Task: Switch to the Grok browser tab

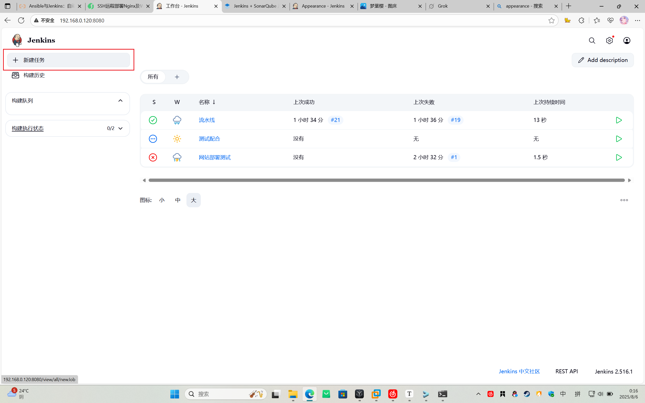Action: [x=460, y=6]
